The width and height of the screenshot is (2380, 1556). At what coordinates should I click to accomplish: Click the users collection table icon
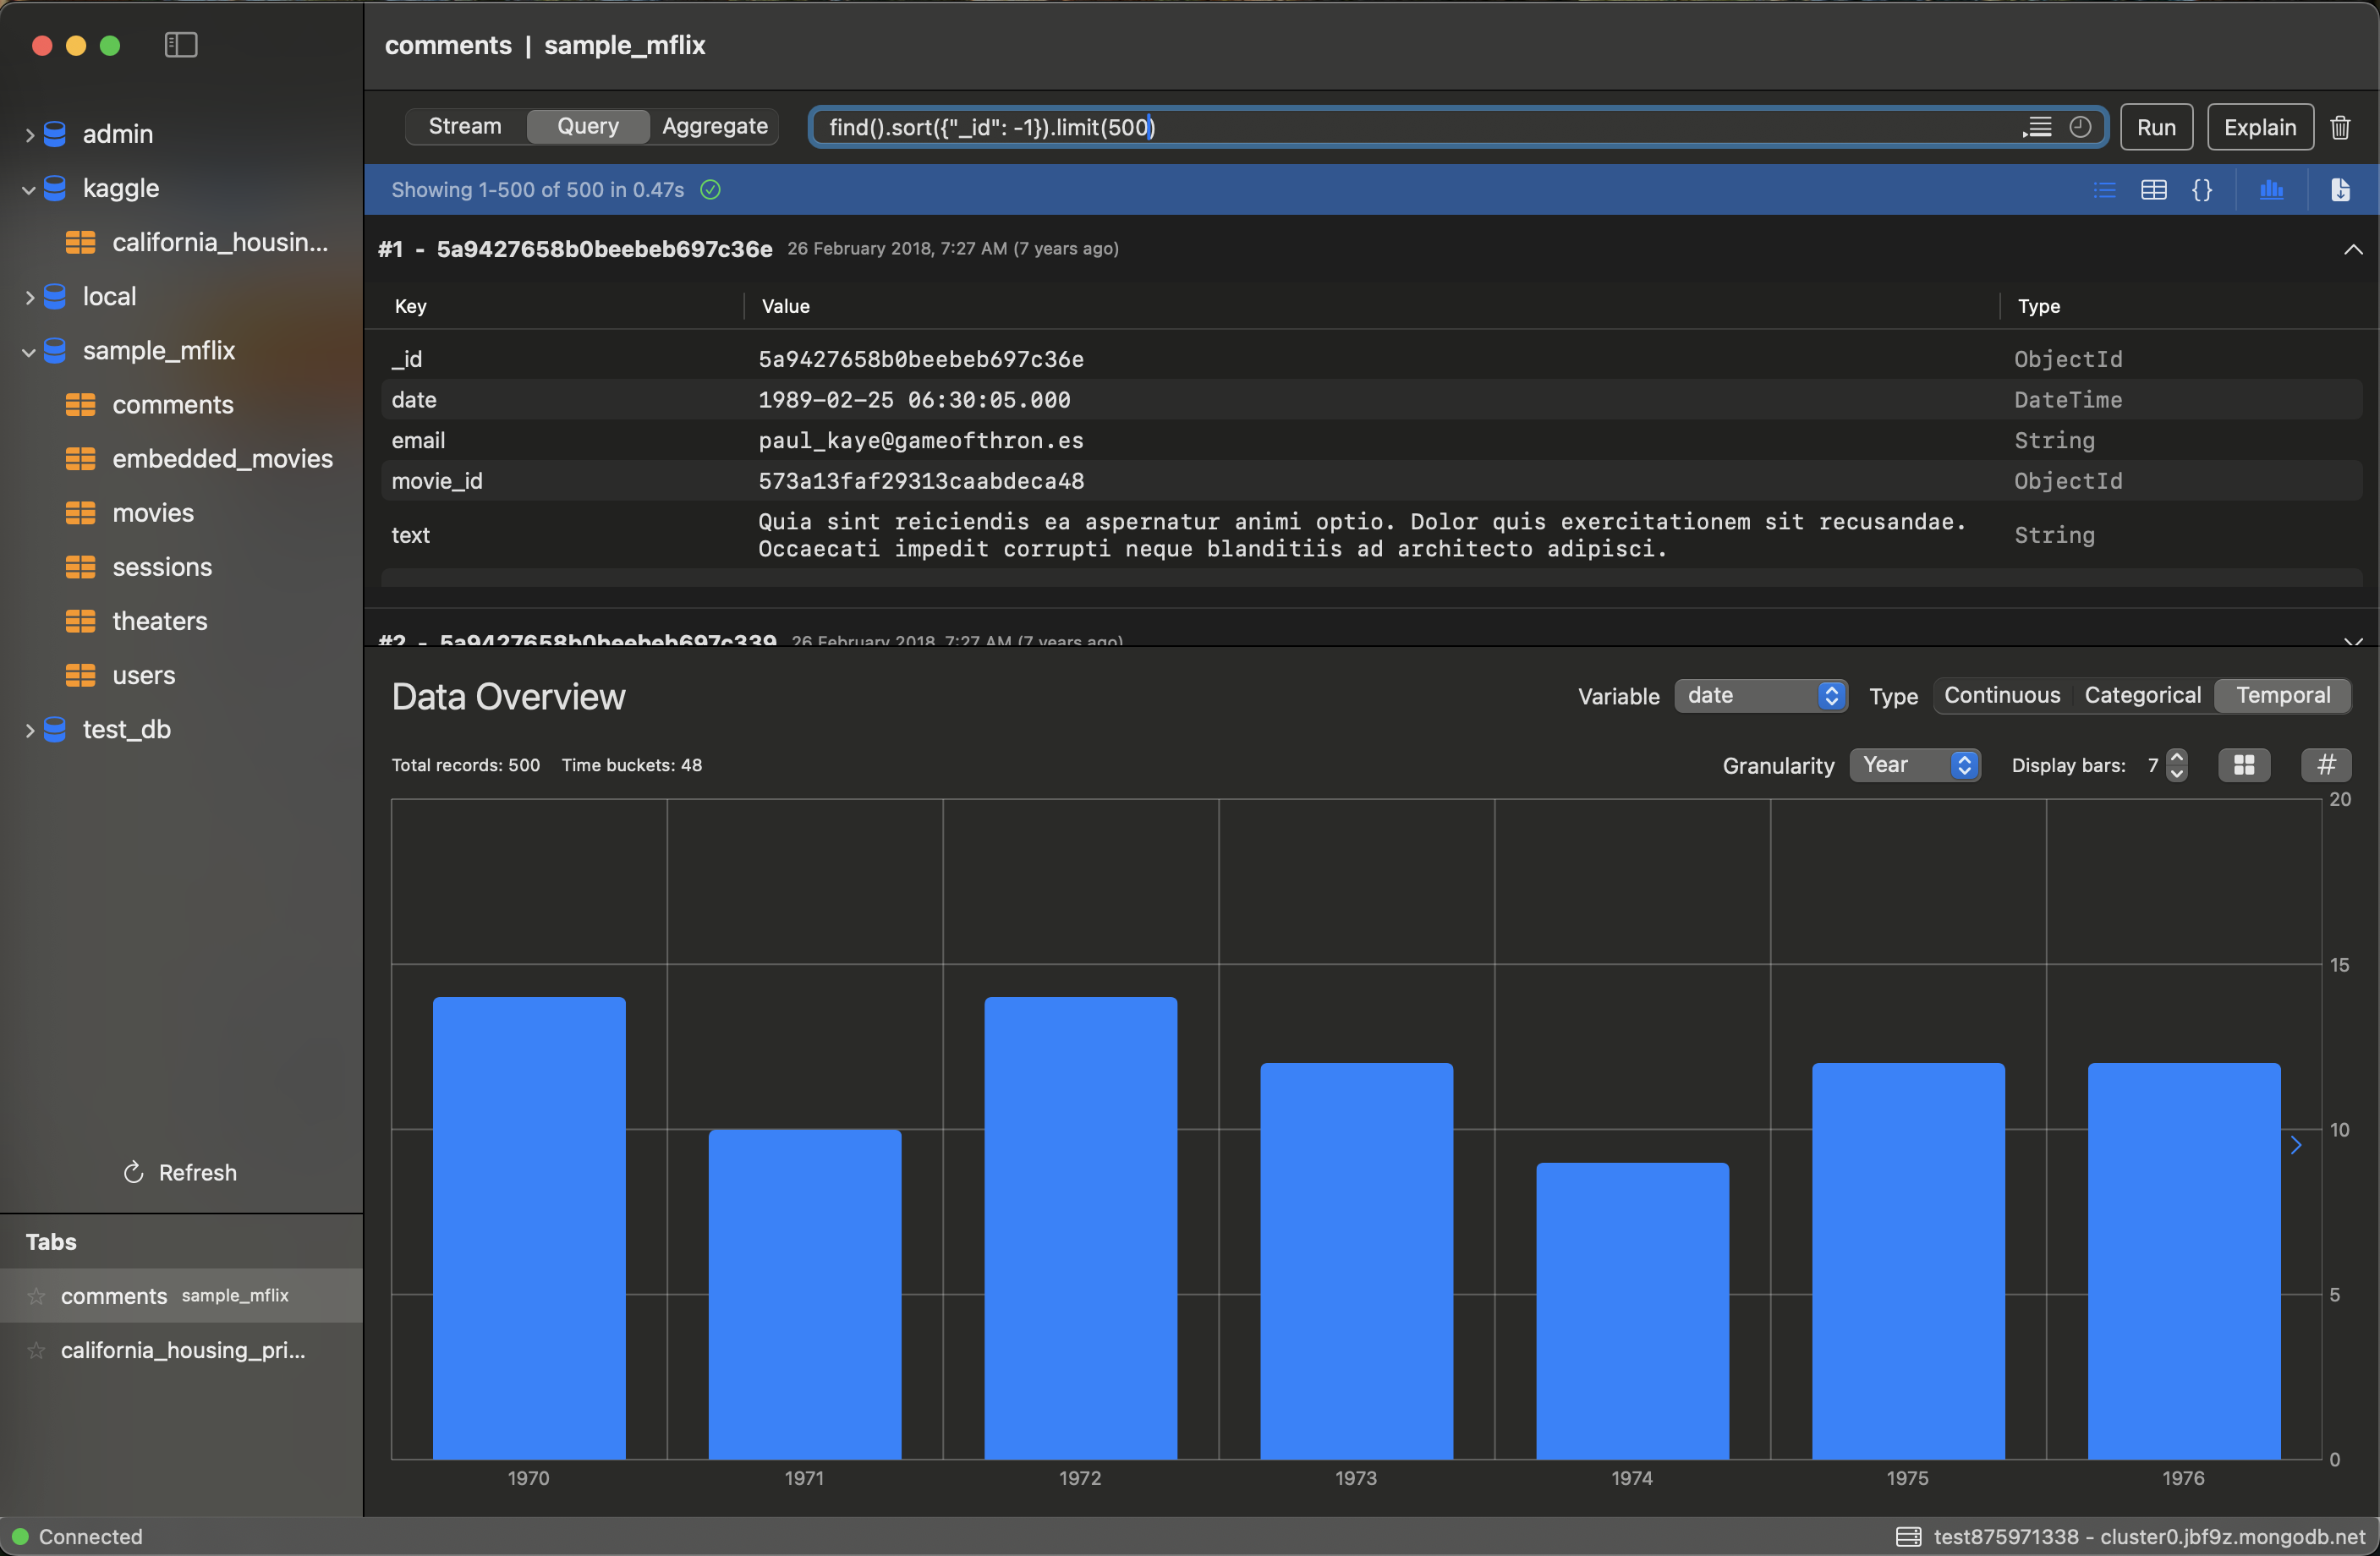pyautogui.click(x=80, y=675)
